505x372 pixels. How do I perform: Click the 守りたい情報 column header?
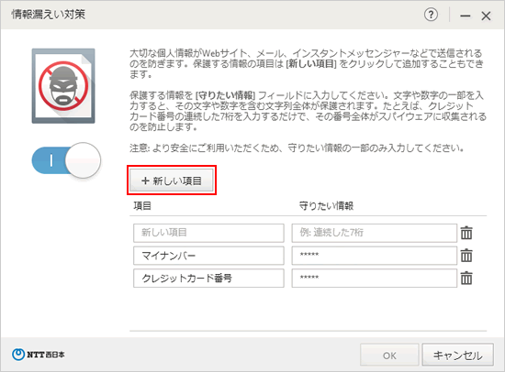pos(326,206)
